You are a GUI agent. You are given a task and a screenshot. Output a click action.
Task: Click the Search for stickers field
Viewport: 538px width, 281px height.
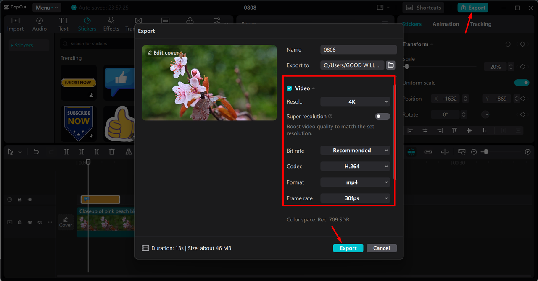pos(98,44)
